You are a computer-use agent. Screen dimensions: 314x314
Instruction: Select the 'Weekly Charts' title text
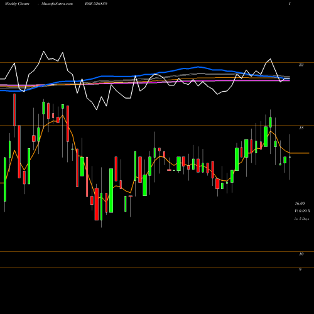click(17, 4)
